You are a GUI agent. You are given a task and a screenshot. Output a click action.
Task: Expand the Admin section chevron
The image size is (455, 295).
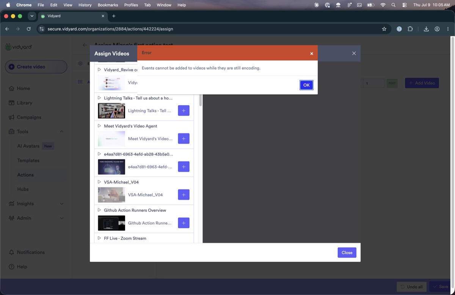[x=62, y=218]
